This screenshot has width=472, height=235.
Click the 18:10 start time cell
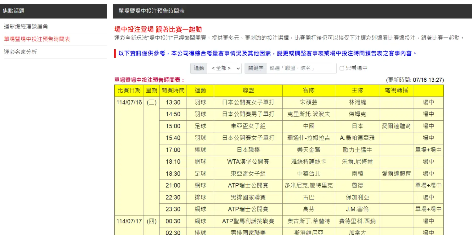pyautogui.click(x=173, y=162)
